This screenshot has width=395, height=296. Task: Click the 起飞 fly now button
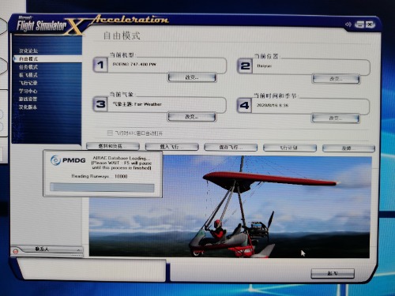pyautogui.click(x=333, y=273)
